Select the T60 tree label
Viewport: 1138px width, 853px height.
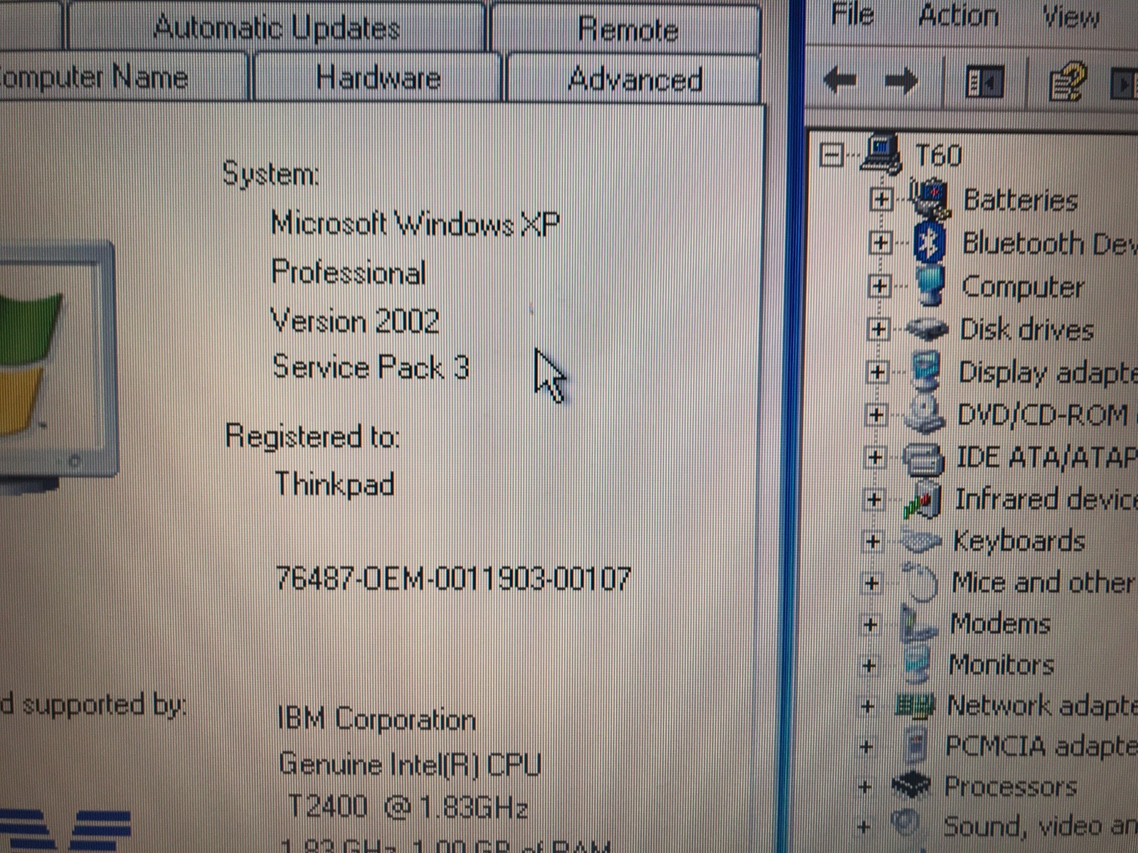click(938, 155)
